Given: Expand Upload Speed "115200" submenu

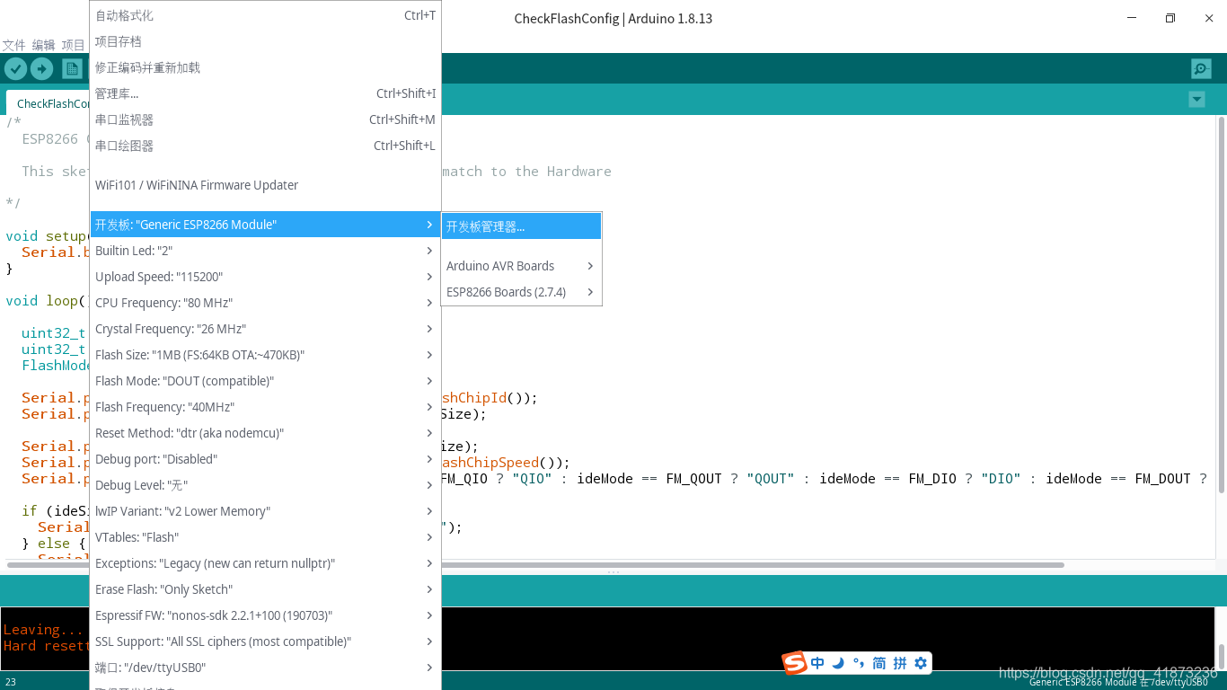Looking at the screenshot, I should (x=266, y=277).
